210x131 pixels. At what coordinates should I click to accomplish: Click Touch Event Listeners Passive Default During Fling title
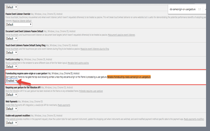26,45
